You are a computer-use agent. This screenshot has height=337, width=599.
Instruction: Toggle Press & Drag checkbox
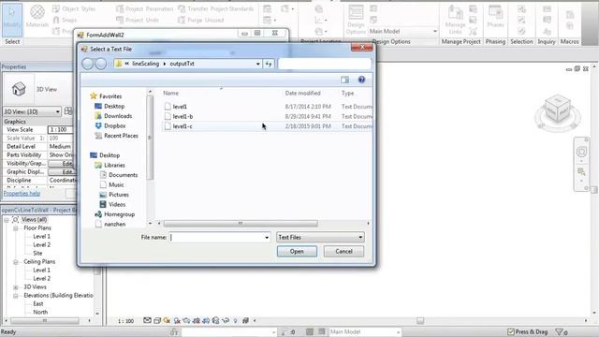click(x=511, y=331)
